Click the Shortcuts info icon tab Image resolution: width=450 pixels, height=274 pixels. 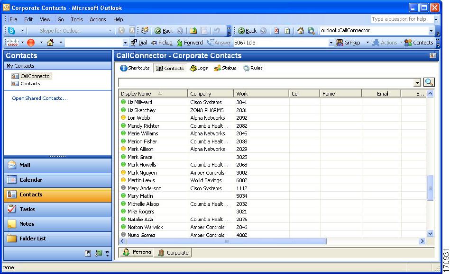[135, 68]
